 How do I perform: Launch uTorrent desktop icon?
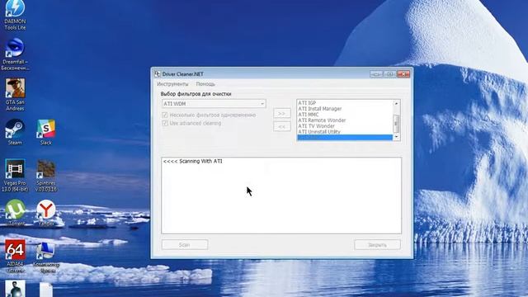point(15,213)
